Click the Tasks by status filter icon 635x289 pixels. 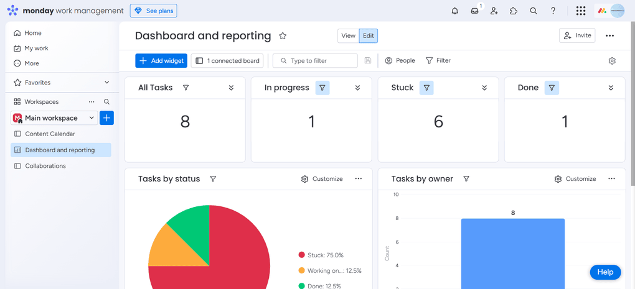point(213,179)
